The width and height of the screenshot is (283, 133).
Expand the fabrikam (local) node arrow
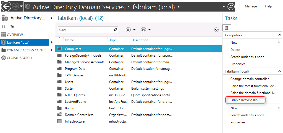coord(52,43)
